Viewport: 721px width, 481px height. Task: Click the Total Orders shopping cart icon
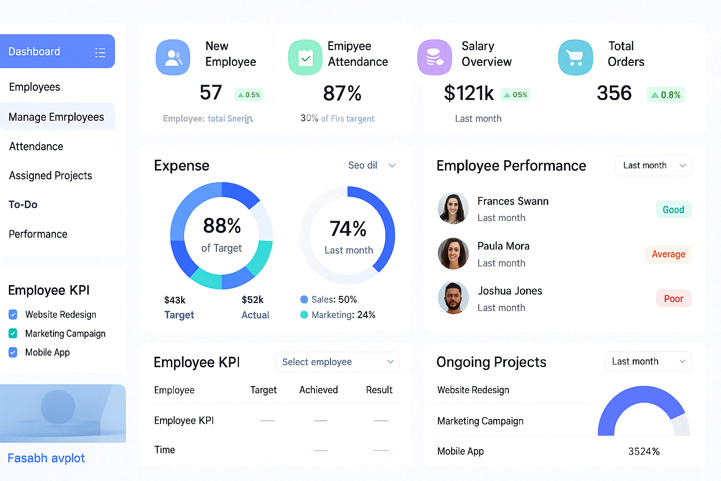(575, 57)
